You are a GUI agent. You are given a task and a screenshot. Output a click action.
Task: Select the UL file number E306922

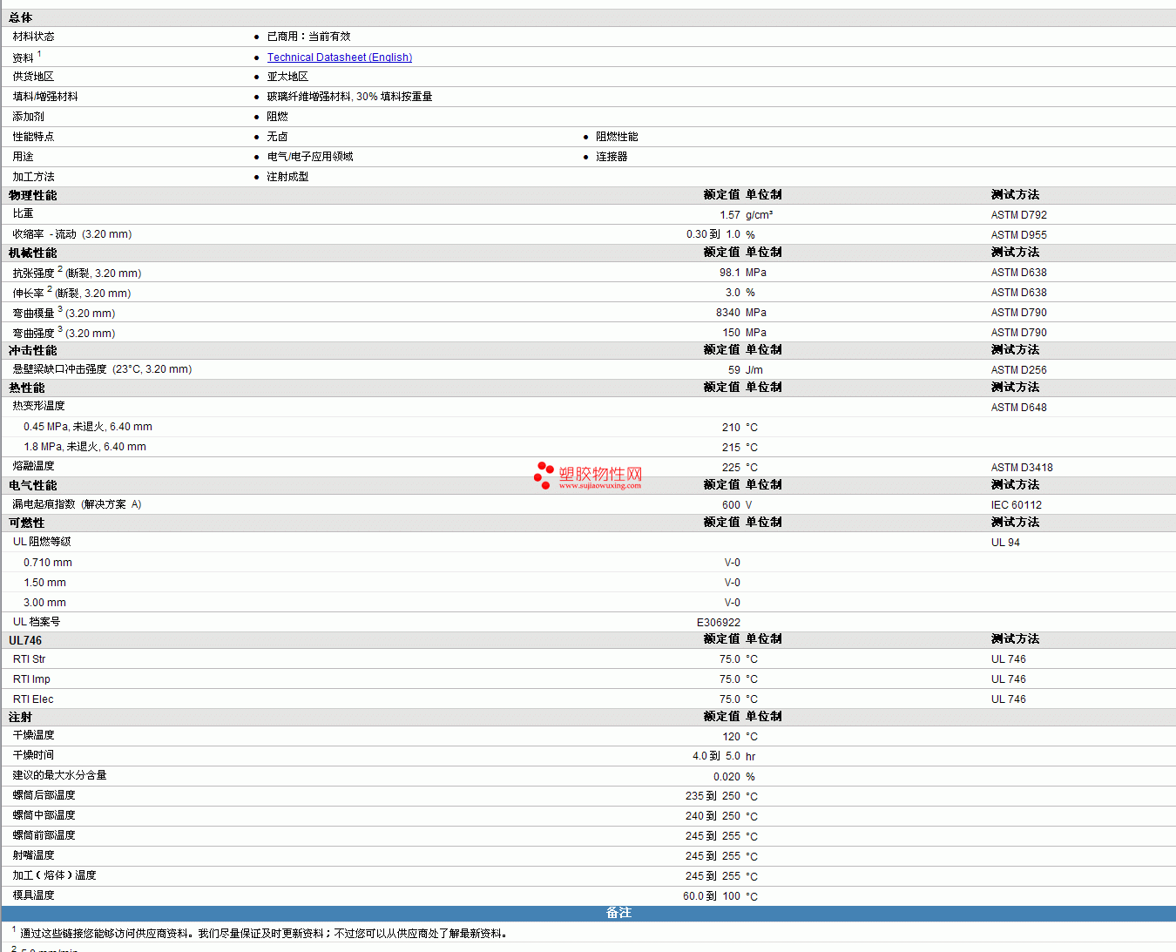[718, 623]
